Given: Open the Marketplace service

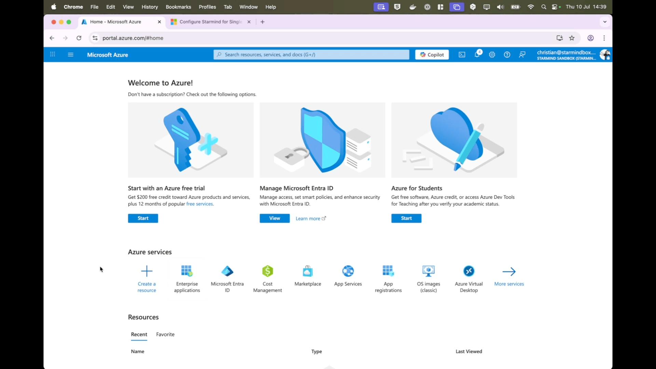Looking at the screenshot, I should coord(307,276).
